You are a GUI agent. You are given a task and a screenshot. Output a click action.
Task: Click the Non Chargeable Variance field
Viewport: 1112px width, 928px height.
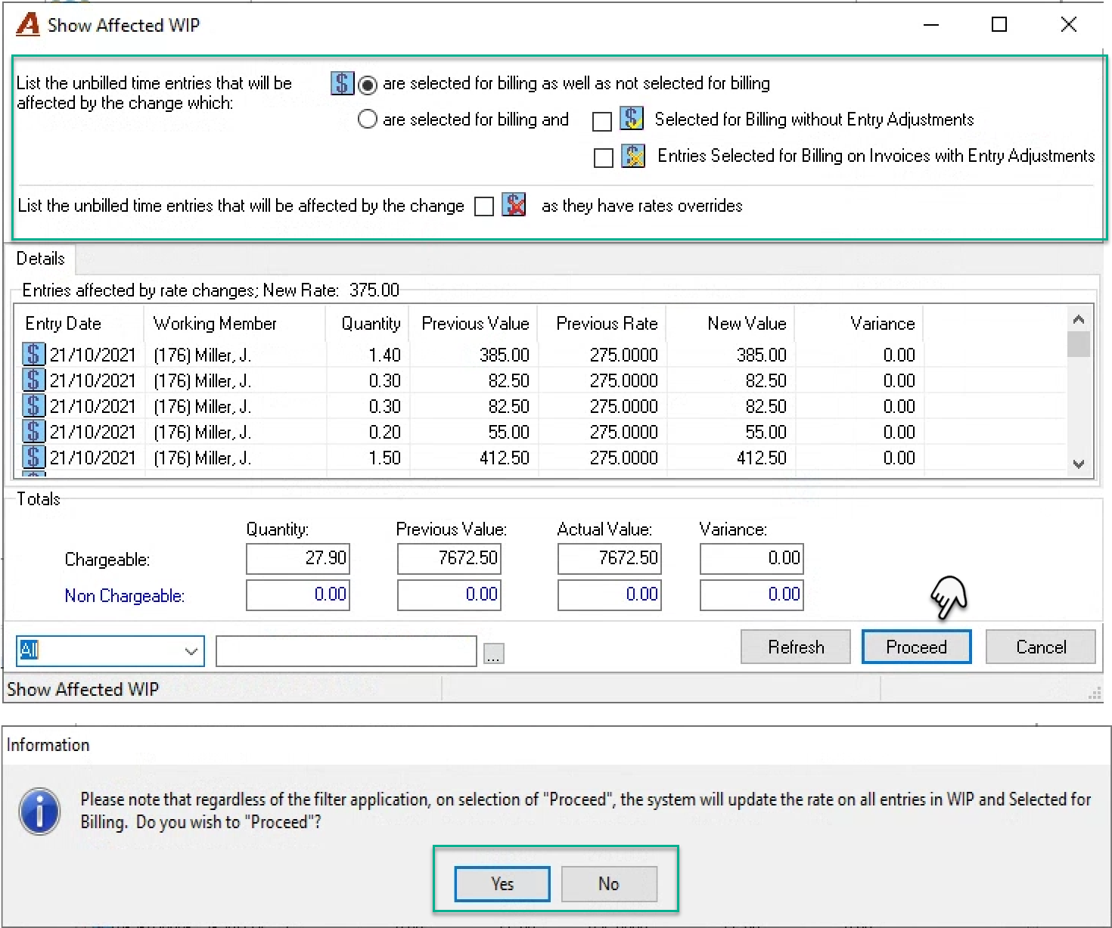pos(752,595)
